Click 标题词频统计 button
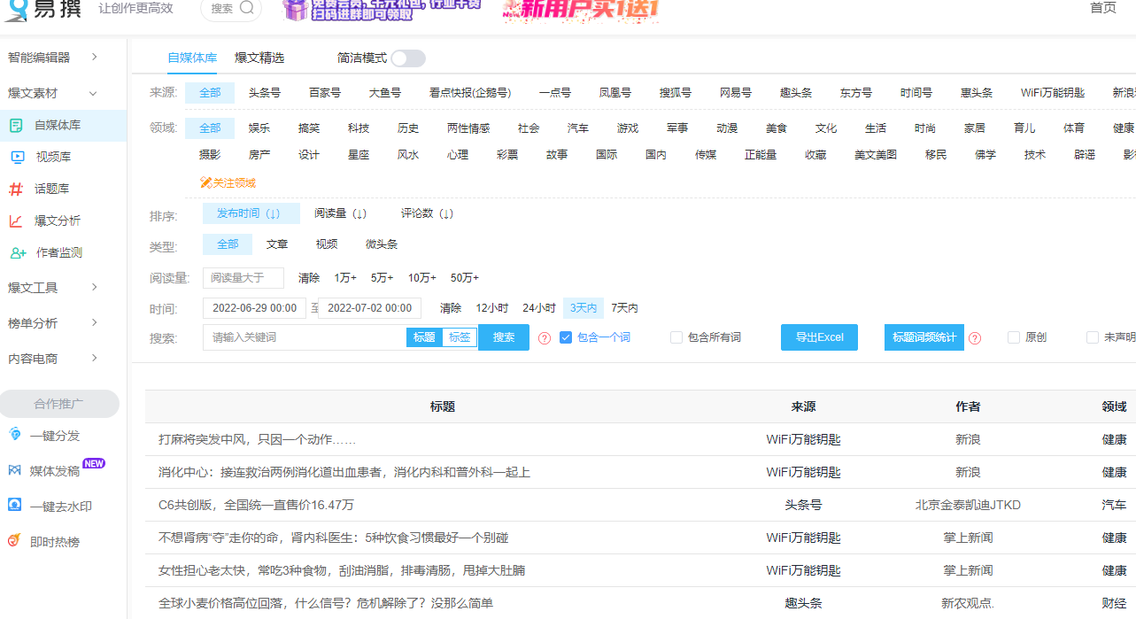 (x=924, y=337)
